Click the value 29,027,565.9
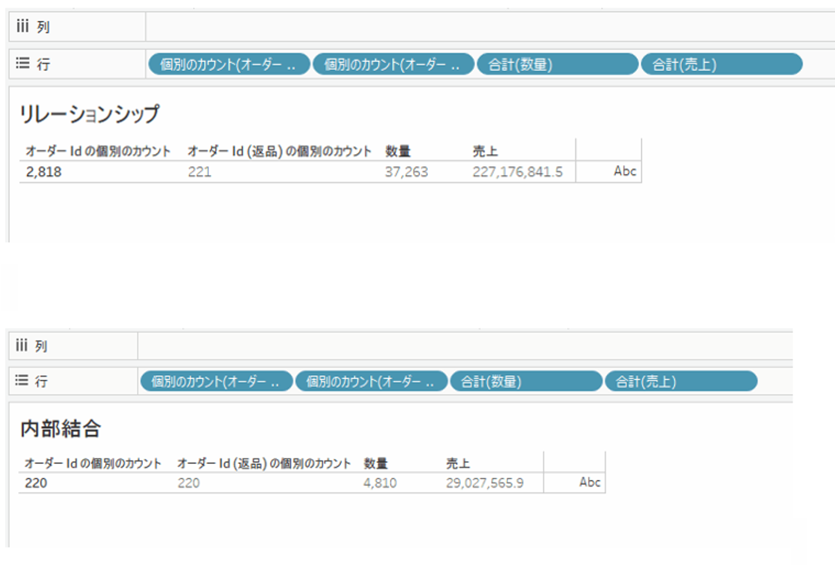835x570 pixels. click(x=485, y=483)
